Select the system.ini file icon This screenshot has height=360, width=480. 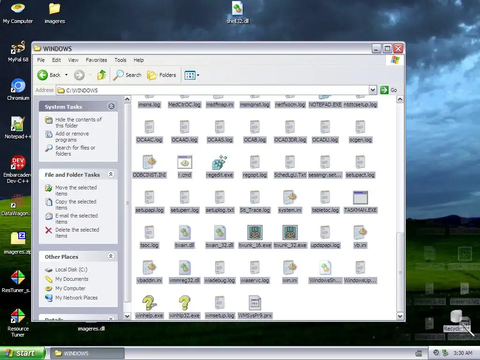tap(290, 197)
